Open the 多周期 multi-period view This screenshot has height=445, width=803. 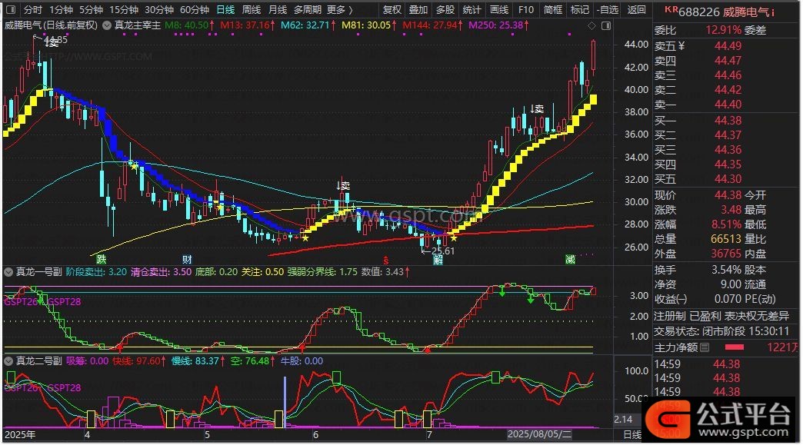click(308, 10)
